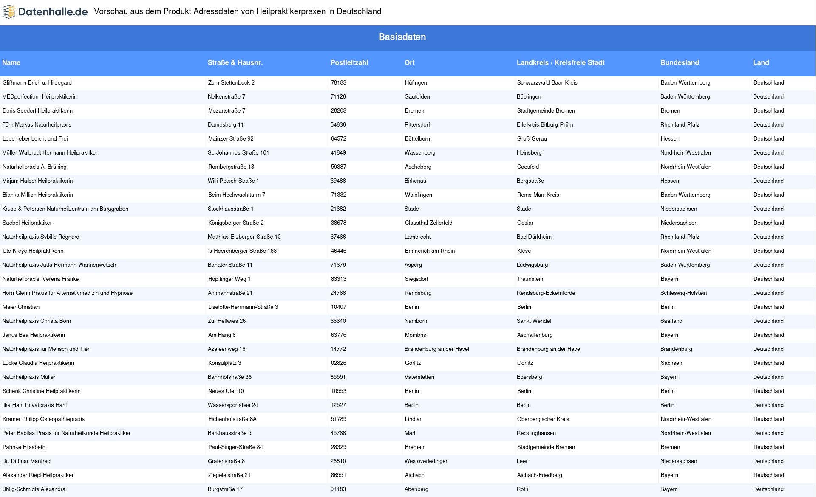Viewport: 816px width, 497px height.
Task: Click Naturheilpraxis Jutta Hermann-Wannenwetsch cell
Action: pos(59,265)
